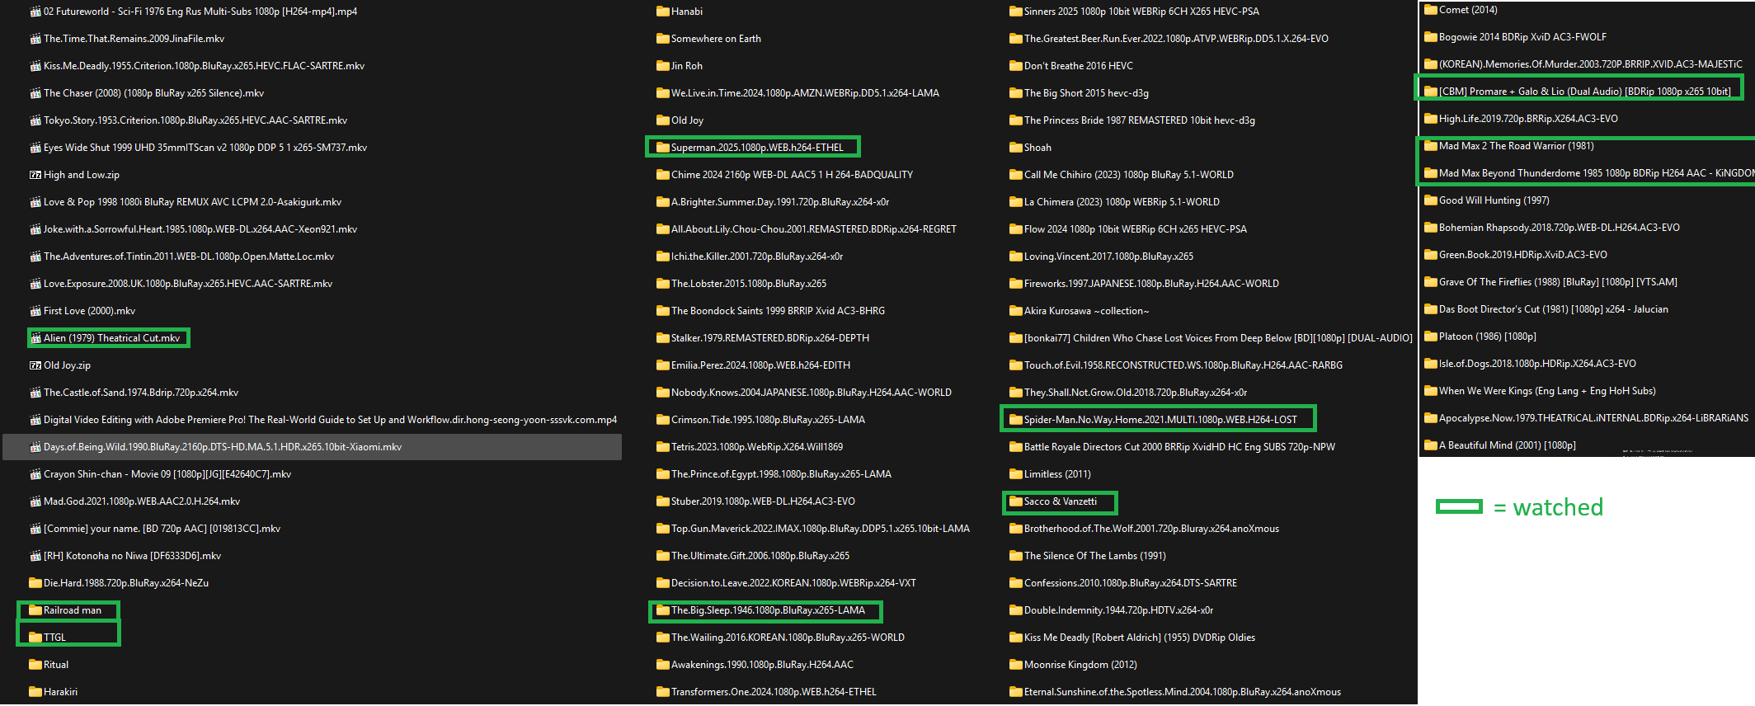Click the Sacco & Vanzetti folder icon
Image resolution: width=1755 pixels, height=706 pixels.
pos(1016,501)
